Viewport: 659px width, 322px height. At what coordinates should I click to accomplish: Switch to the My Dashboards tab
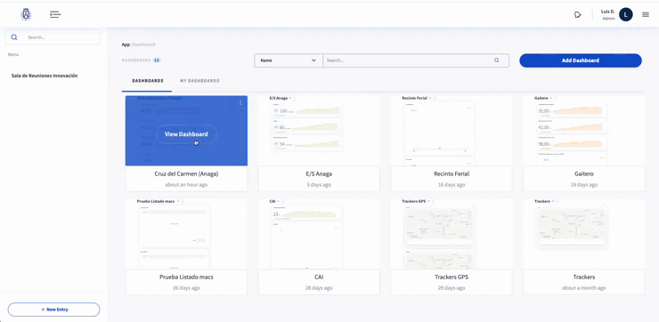[x=199, y=81]
